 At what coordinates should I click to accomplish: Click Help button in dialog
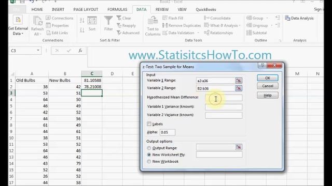[268, 95]
